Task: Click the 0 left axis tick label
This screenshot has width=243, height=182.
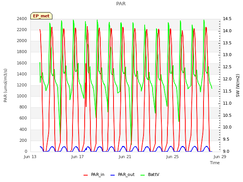Action: (26, 152)
